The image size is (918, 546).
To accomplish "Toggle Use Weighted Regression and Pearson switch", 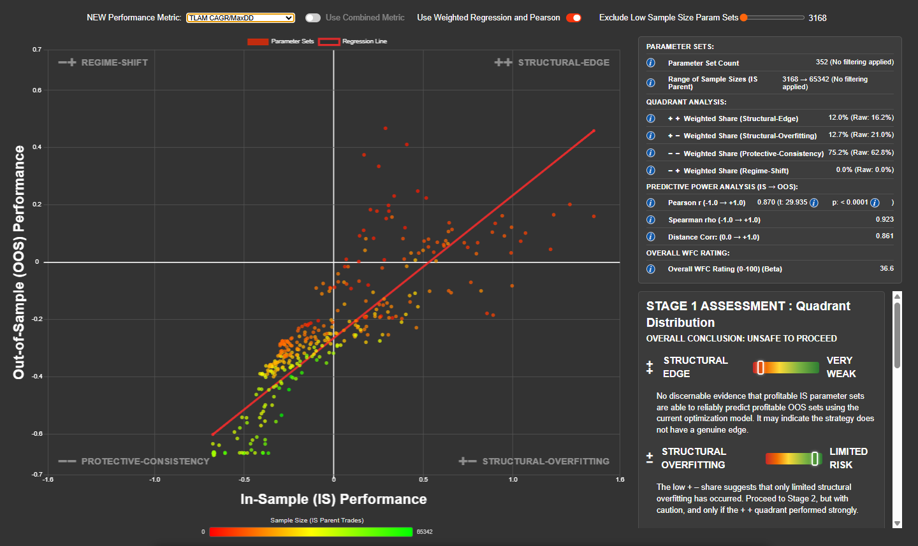I will coord(574,18).
